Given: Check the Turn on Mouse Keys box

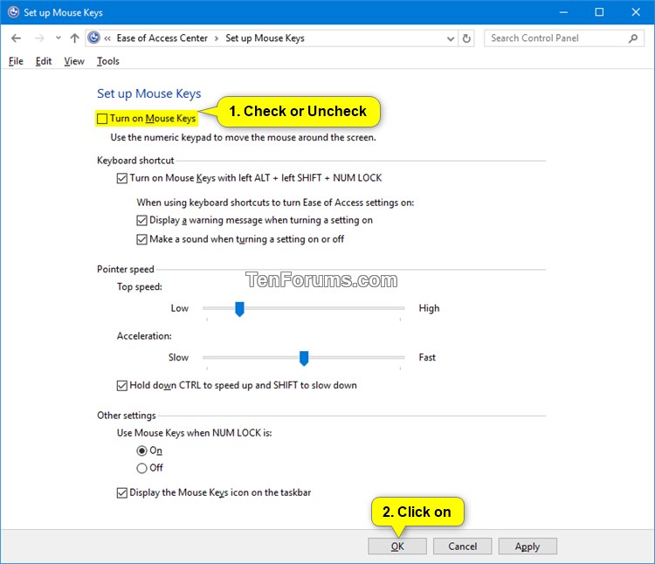Looking at the screenshot, I should [x=102, y=119].
